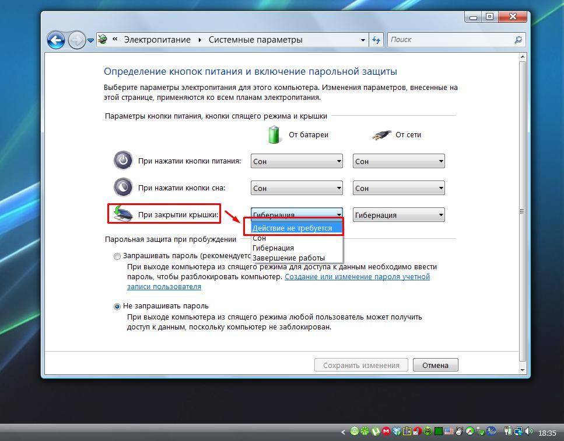Screen dimensions: 564x441
Task: Click the volume speaker tray icon
Action: coord(529,430)
